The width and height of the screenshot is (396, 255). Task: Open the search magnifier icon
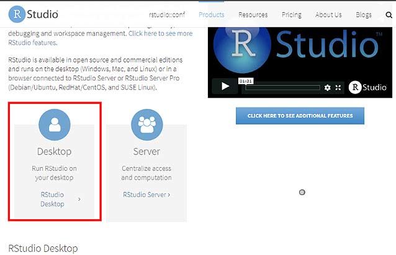click(389, 15)
